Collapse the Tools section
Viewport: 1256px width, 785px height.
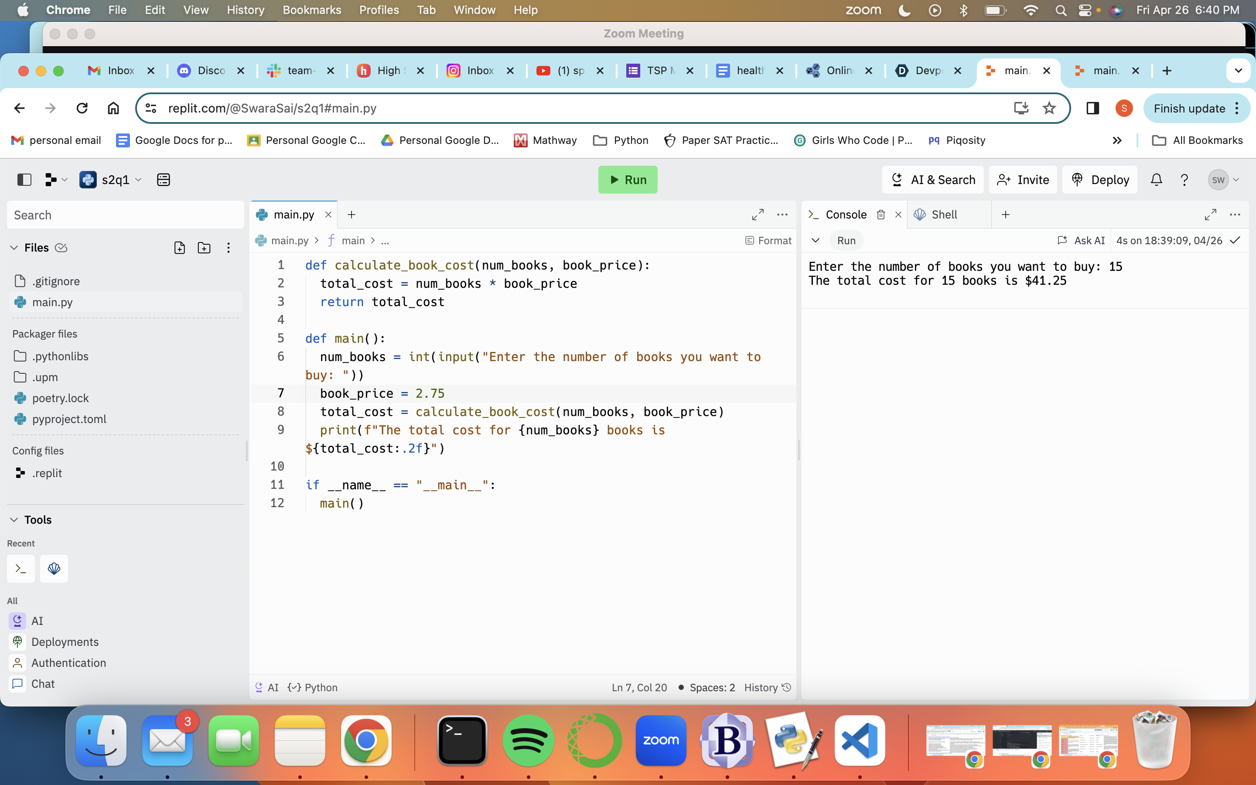14,520
